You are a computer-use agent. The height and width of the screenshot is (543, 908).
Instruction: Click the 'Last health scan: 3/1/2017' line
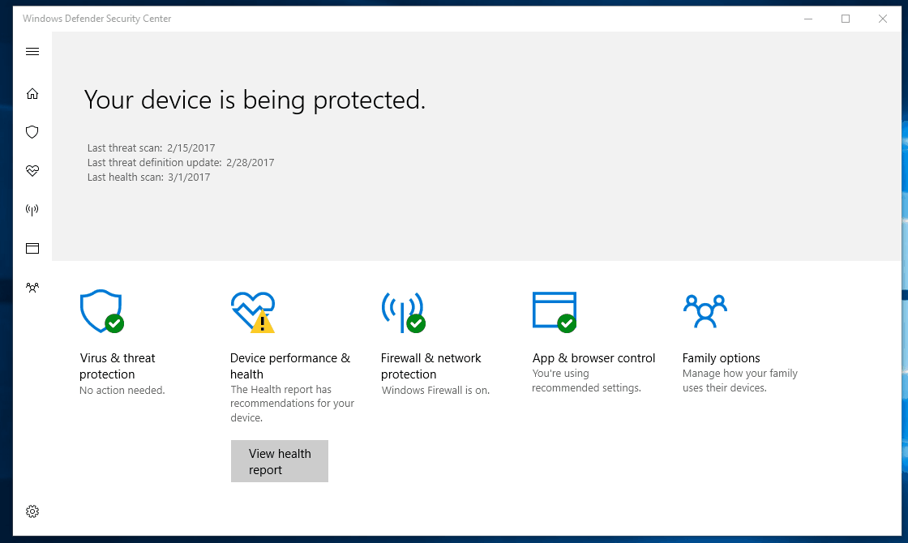tap(149, 177)
